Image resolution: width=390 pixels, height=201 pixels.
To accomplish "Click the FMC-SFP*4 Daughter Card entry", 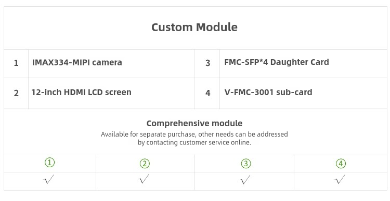I will 277,62.
